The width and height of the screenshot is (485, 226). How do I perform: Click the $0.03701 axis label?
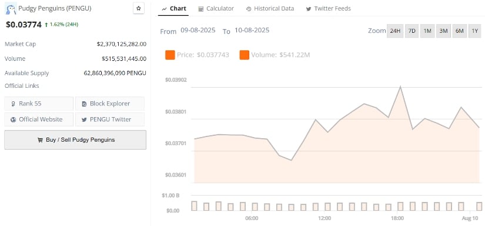176,143
